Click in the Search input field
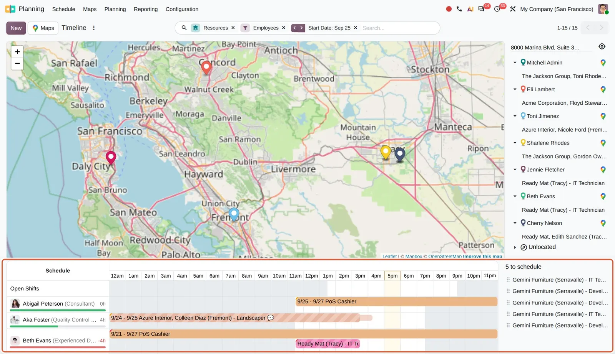 399,28
